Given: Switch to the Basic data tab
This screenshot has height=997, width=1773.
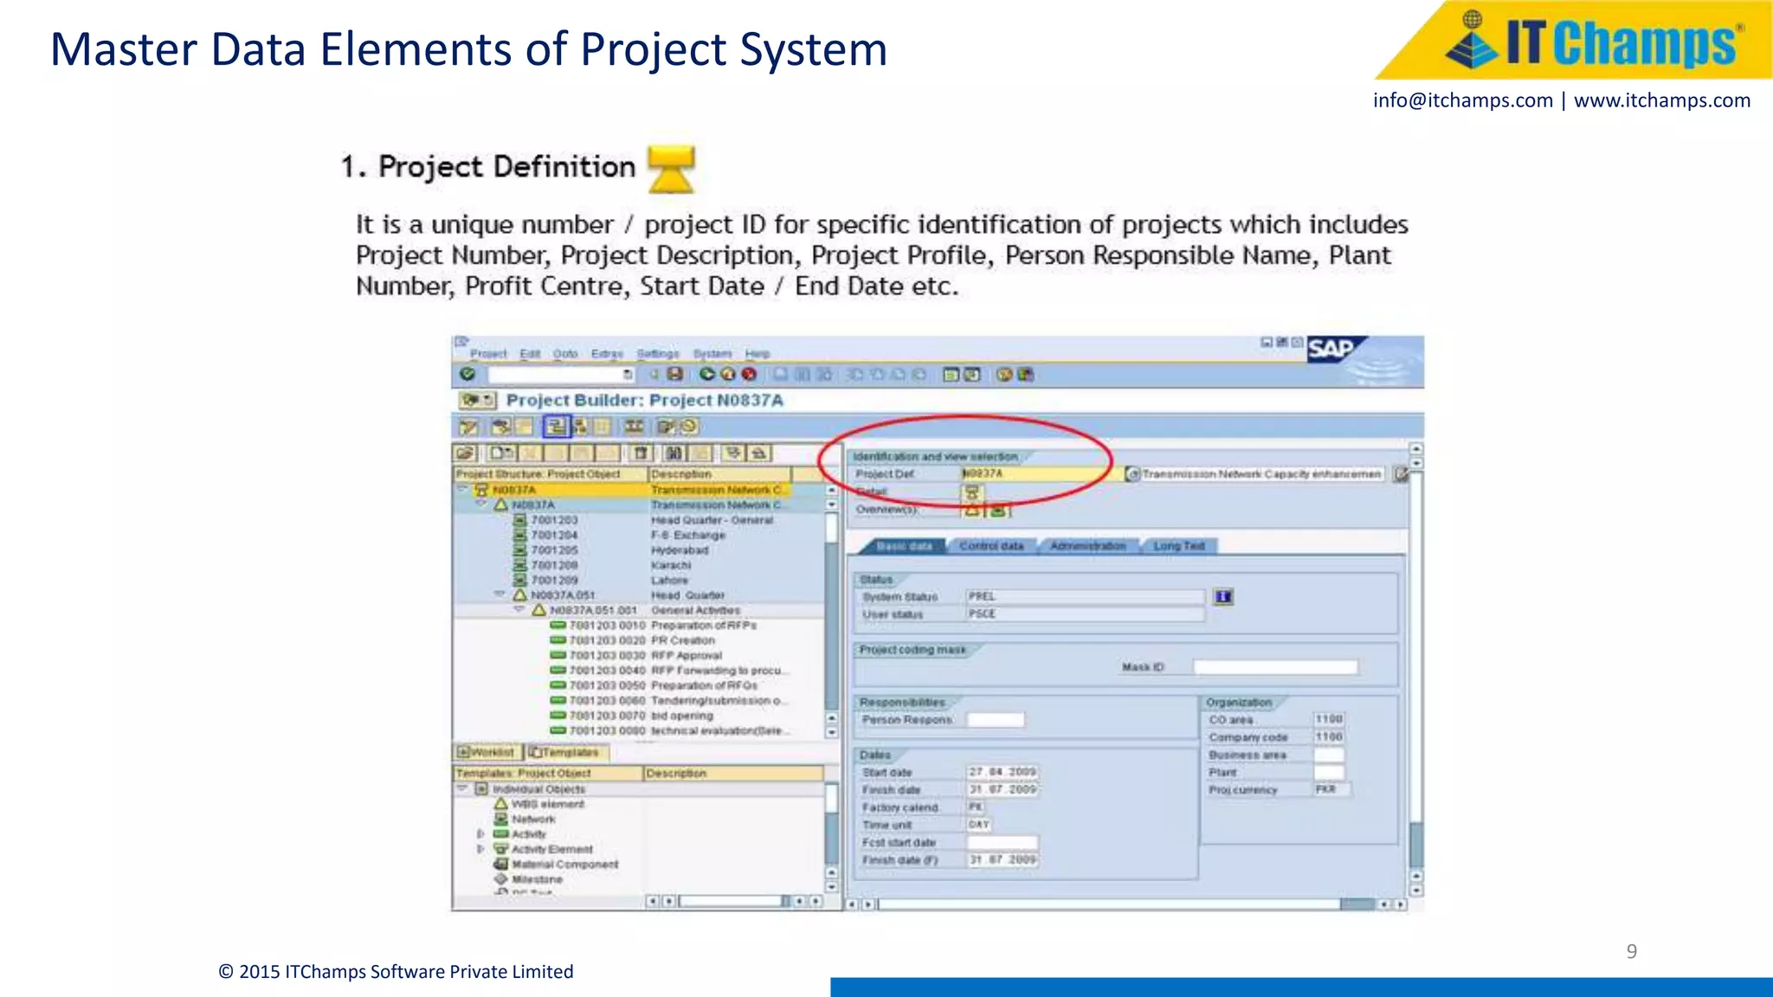Looking at the screenshot, I should point(903,546).
